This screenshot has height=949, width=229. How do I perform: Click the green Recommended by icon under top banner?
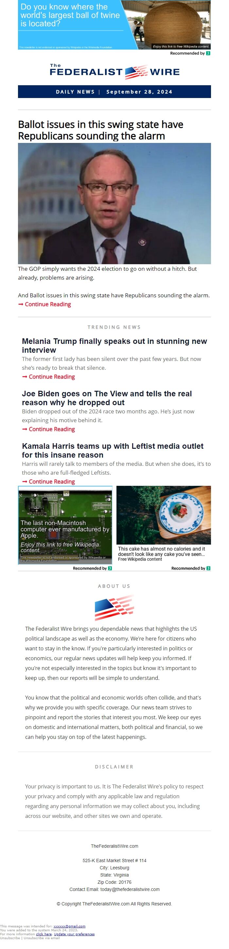coord(208,53)
